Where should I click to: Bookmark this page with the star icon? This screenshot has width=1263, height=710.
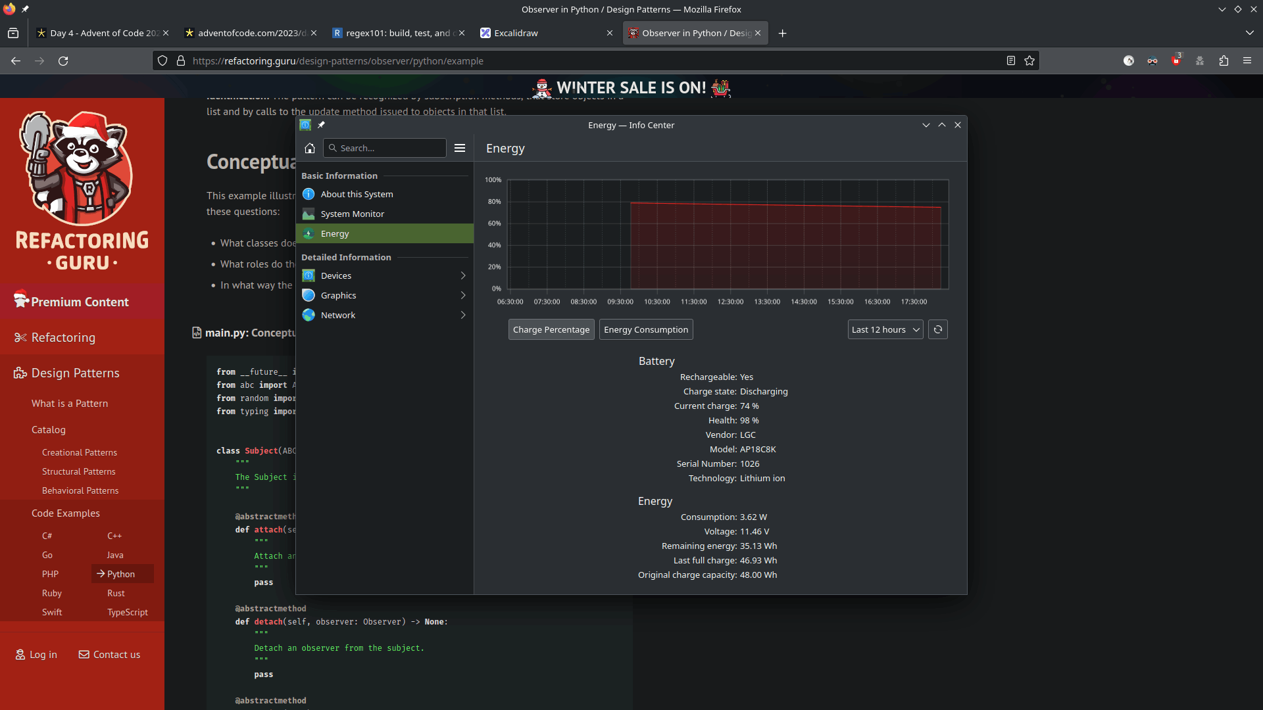tap(1029, 60)
